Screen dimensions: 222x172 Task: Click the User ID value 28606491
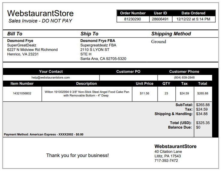[160, 19]
